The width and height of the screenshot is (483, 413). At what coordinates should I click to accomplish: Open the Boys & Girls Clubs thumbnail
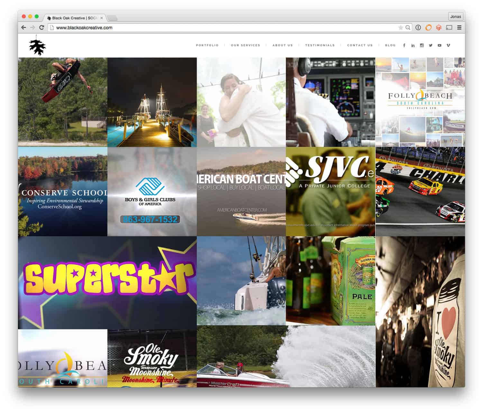(x=152, y=192)
